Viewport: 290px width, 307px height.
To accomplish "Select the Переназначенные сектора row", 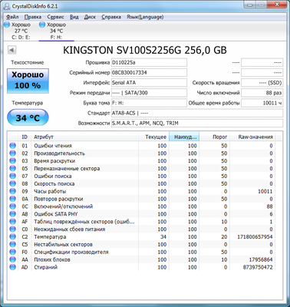I will (141, 168).
